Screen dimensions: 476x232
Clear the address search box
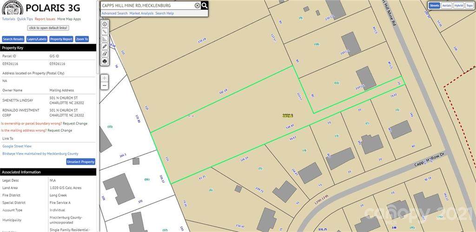coord(197,6)
